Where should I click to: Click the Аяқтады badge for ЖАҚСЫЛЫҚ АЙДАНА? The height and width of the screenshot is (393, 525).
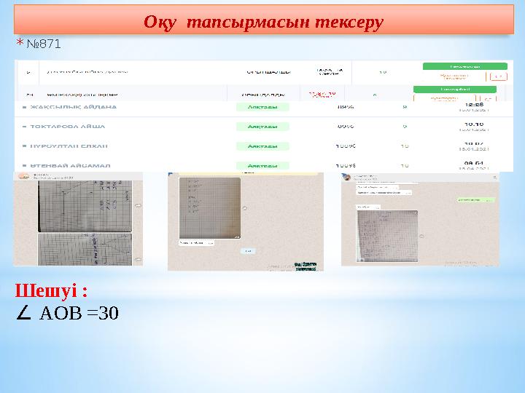[x=262, y=107]
